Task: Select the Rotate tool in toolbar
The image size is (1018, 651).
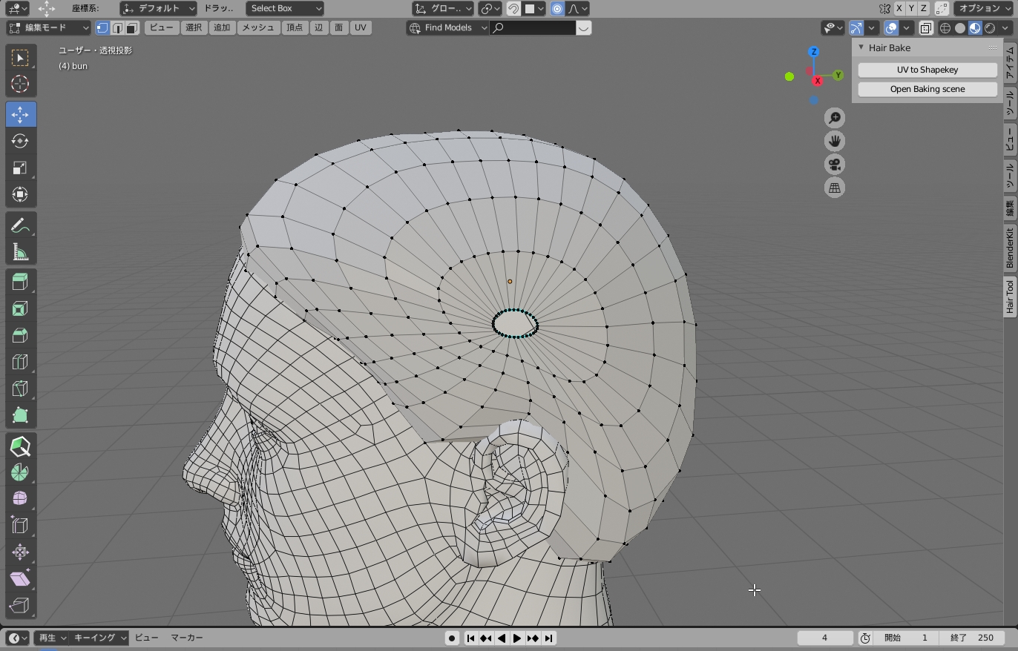Action: point(20,141)
